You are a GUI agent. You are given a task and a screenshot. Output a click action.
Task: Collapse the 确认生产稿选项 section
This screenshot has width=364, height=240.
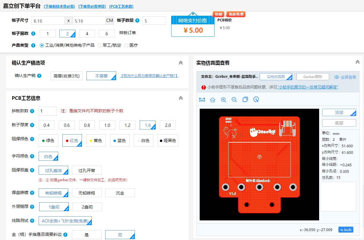(x=181, y=63)
